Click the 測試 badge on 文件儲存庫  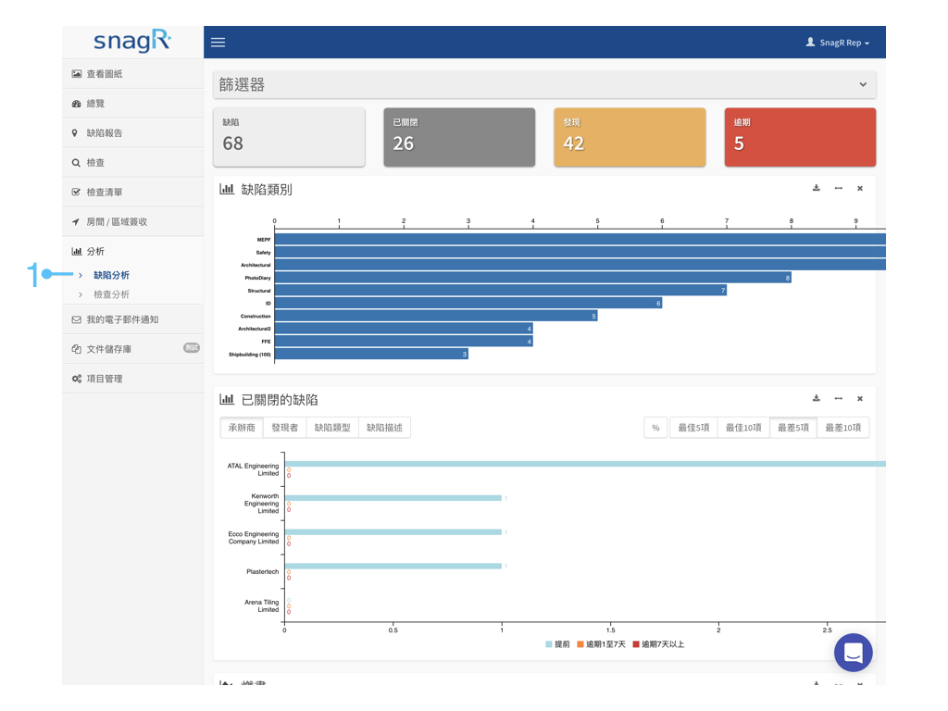191,348
